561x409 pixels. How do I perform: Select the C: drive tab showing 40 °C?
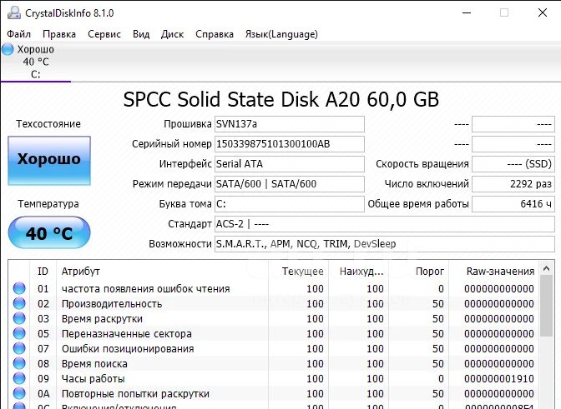36,62
